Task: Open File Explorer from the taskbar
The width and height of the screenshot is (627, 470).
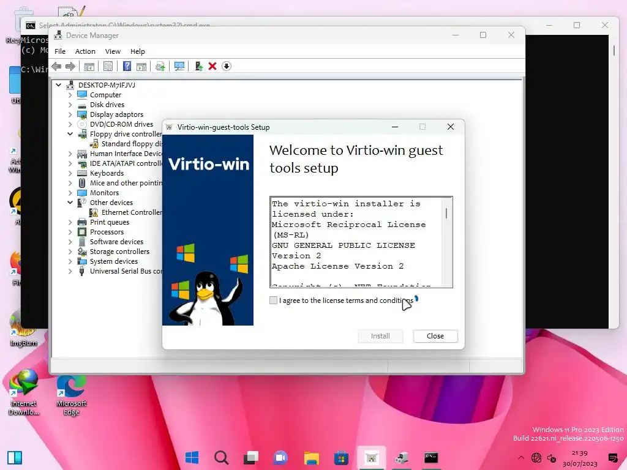Action: click(311, 458)
